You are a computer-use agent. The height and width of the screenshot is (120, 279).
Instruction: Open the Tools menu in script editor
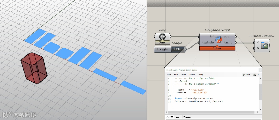click(184, 74)
